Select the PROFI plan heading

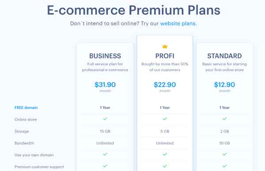[165, 56]
